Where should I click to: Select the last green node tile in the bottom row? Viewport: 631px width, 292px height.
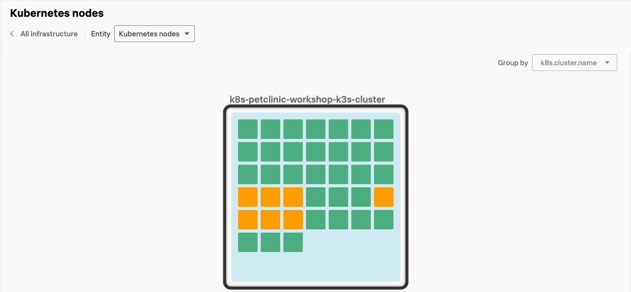click(293, 243)
